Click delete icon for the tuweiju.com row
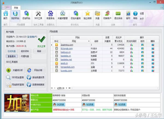 (x=153, y=71)
